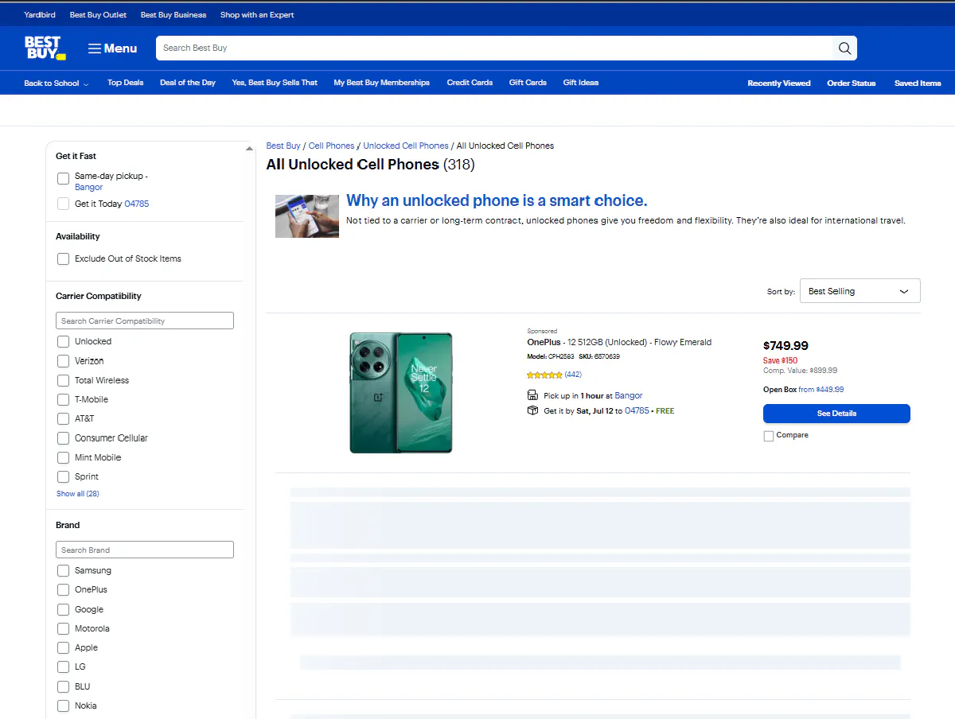Screen dimensions: 955x719
Task: Open the Best Selling sort dropdown
Action: [x=859, y=290]
